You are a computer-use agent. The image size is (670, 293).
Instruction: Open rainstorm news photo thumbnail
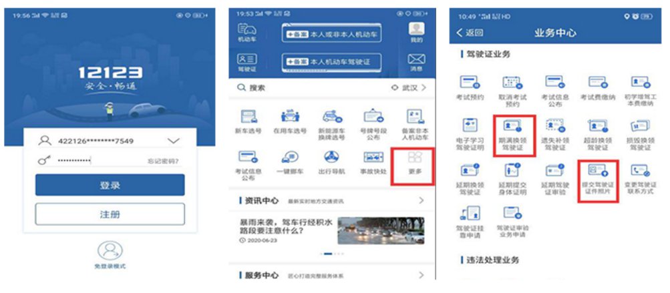point(381,231)
